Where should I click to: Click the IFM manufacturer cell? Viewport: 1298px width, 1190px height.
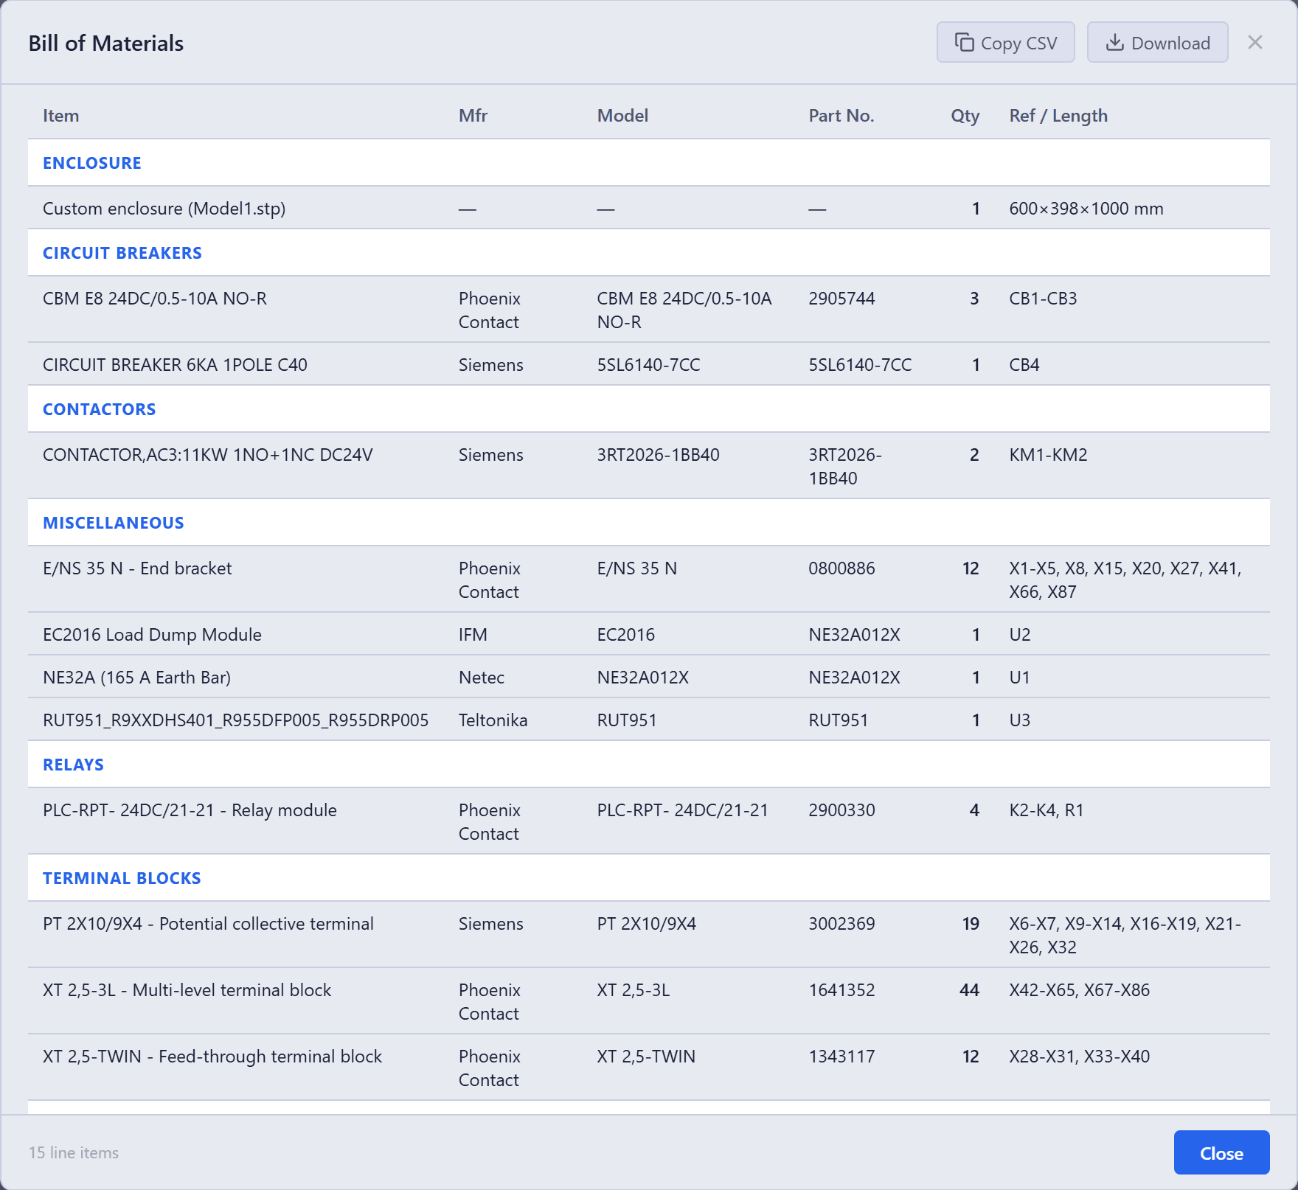click(x=473, y=635)
